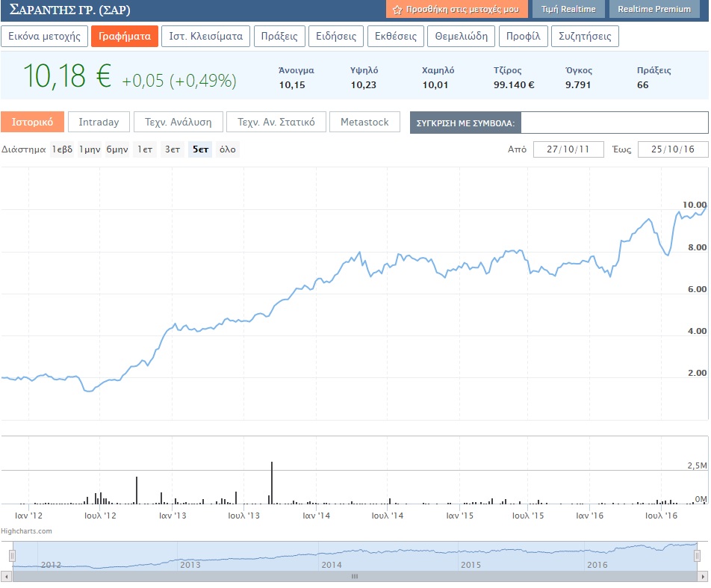Open Τεχν. Ανάλυση chart
The height and width of the screenshot is (588, 711).
[x=178, y=122]
